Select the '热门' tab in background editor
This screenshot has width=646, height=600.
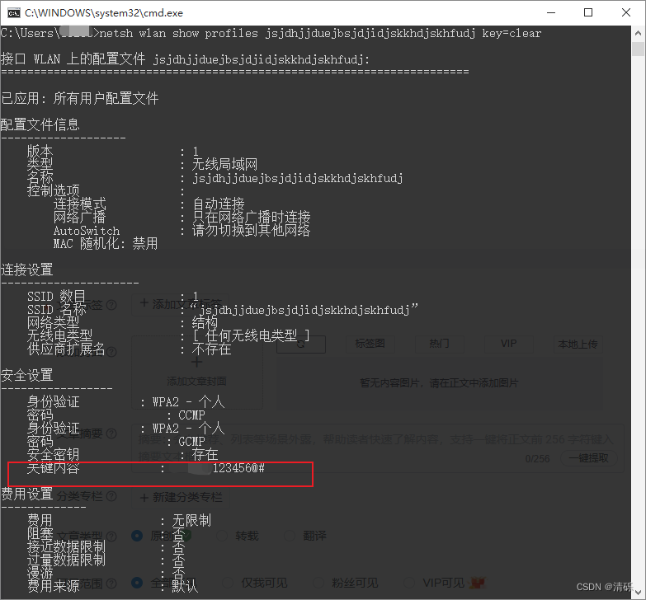(x=439, y=344)
